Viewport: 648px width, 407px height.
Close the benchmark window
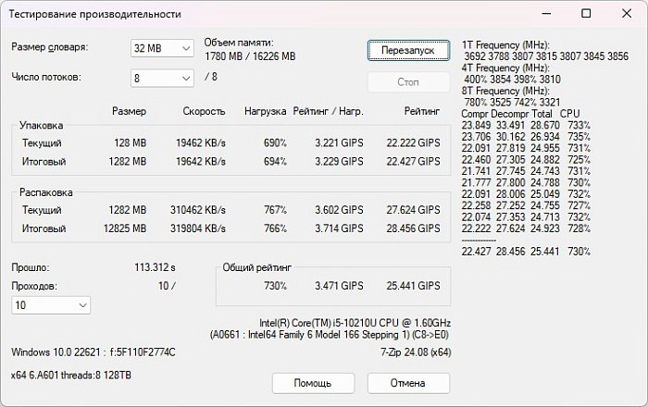pyautogui.click(x=627, y=14)
